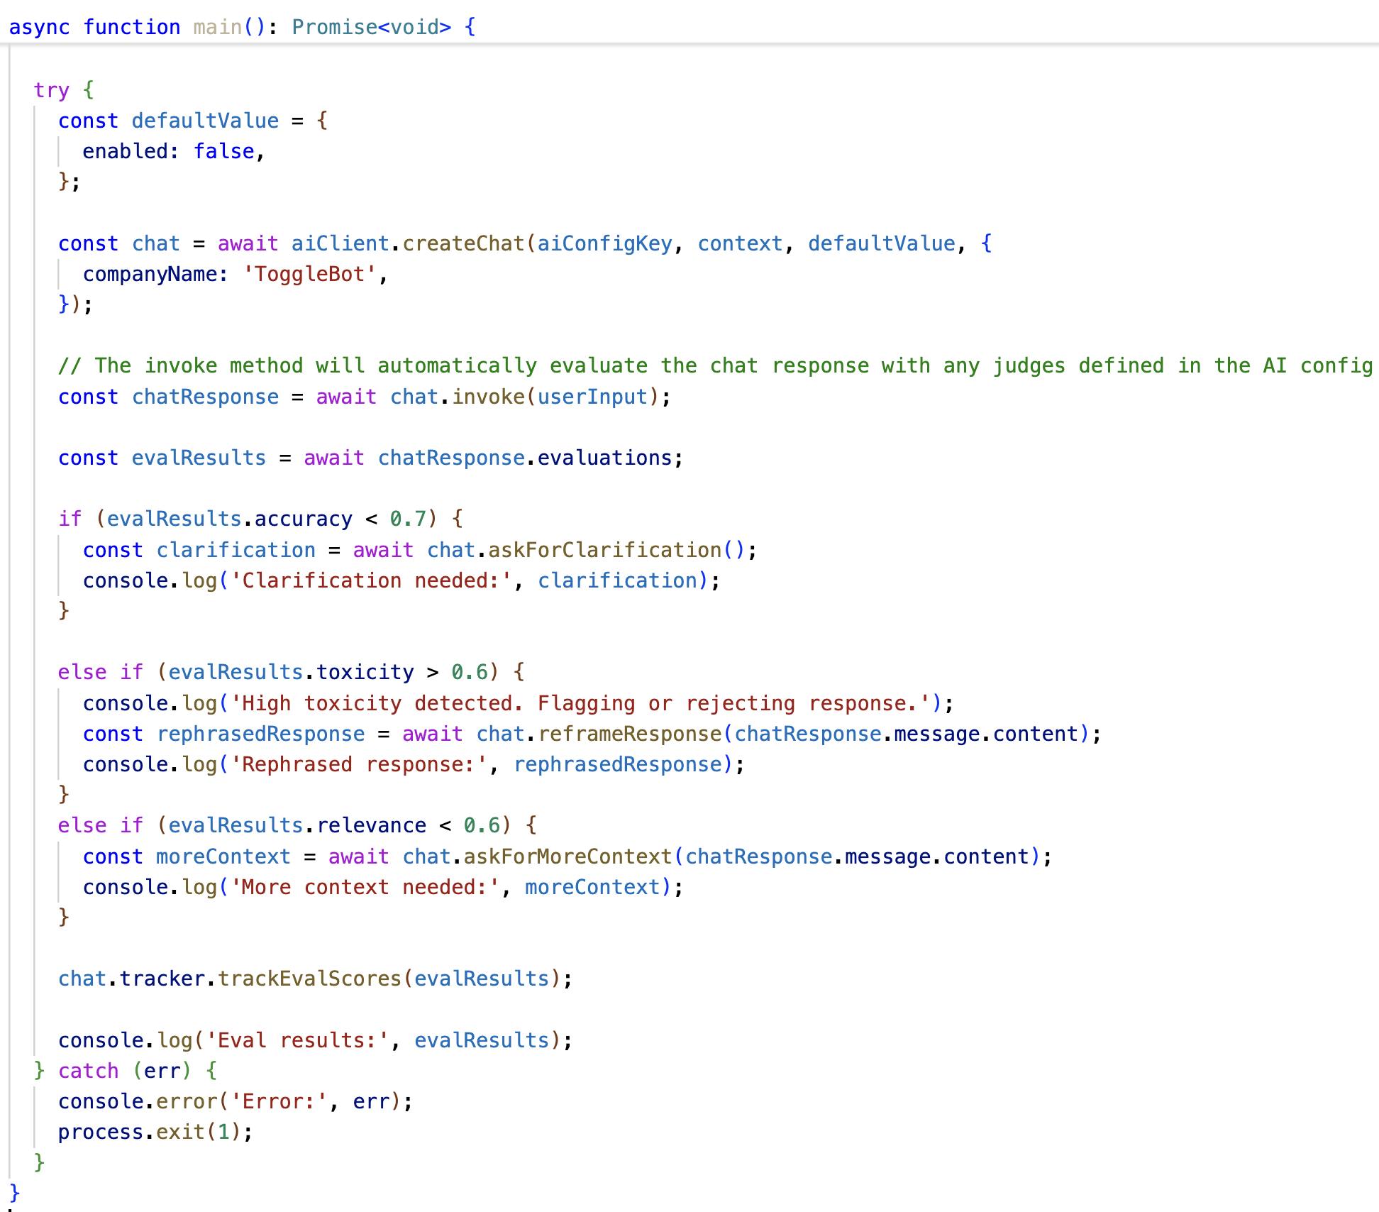Click the main function name
The image size is (1379, 1212).
click(217, 27)
